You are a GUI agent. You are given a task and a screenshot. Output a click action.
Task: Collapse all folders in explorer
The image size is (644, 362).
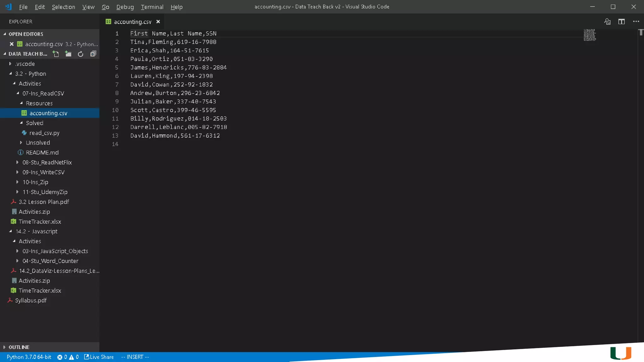pos(93,54)
